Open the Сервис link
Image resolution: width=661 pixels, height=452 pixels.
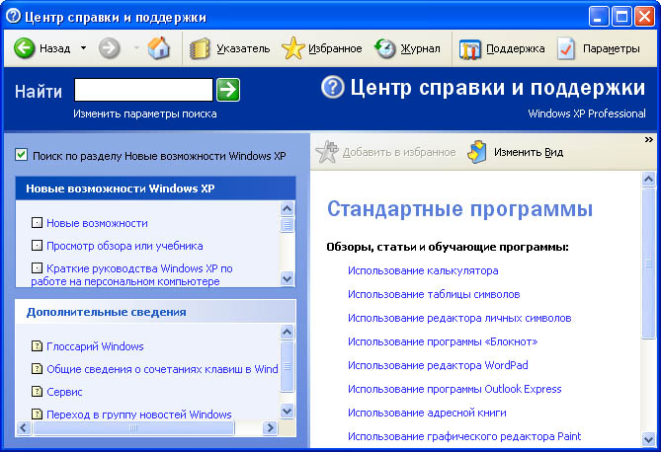[x=64, y=392]
